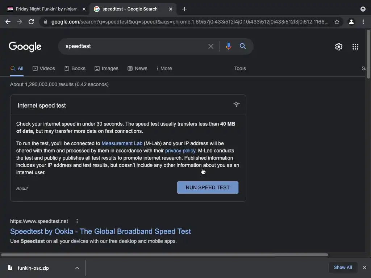Viewport: 371px width, 278px height.
Task: Switch to the News results tab
Action: [x=137, y=68]
